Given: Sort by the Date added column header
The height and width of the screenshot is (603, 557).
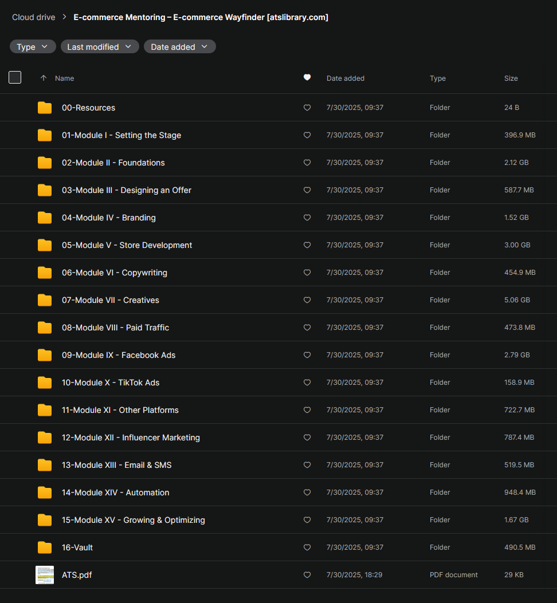Looking at the screenshot, I should pos(345,78).
